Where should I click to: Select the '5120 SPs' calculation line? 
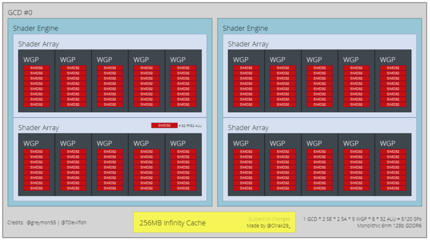362,219
